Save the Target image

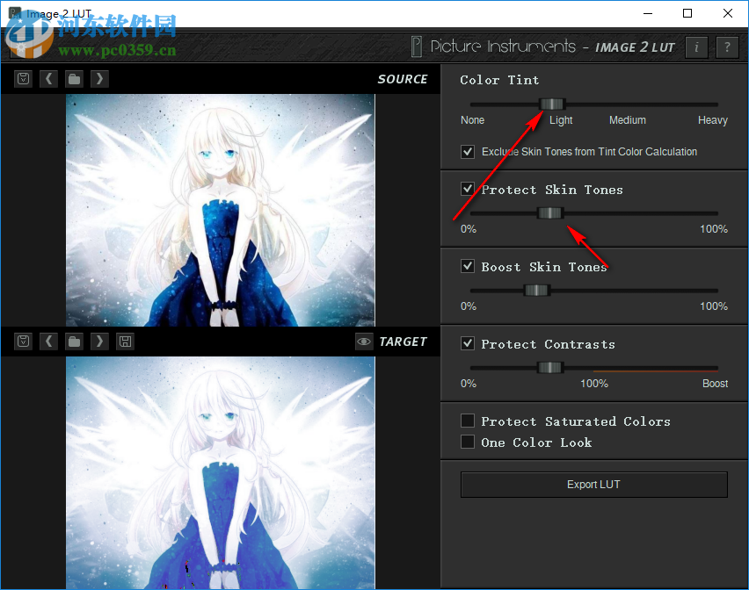125,341
